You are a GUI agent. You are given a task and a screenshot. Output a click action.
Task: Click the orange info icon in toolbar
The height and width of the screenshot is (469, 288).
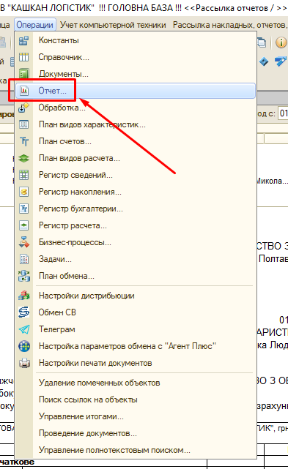[281, 42]
